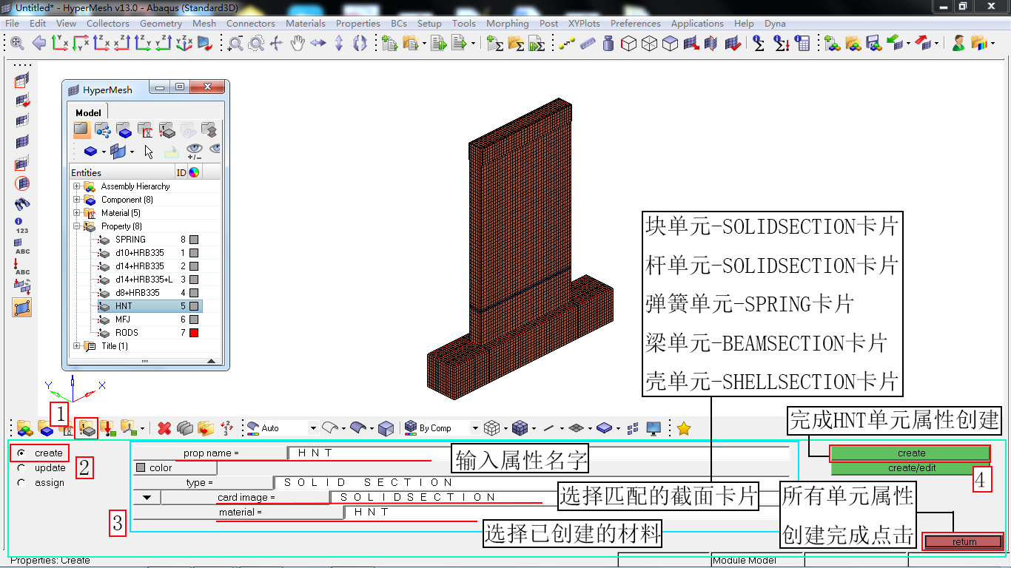Click the type = selector button
The height and width of the screenshot is (568, 1011).
203,482
